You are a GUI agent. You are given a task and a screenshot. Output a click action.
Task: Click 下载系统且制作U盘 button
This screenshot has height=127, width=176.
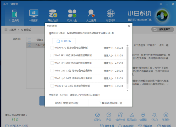click(111, 103)
